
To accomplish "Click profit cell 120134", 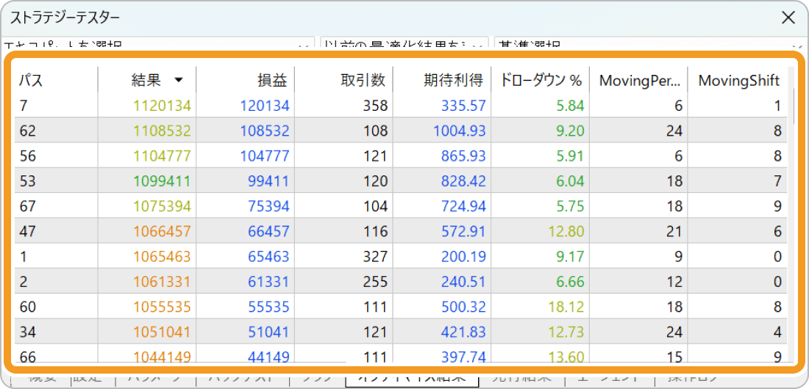I will (265, 106).
